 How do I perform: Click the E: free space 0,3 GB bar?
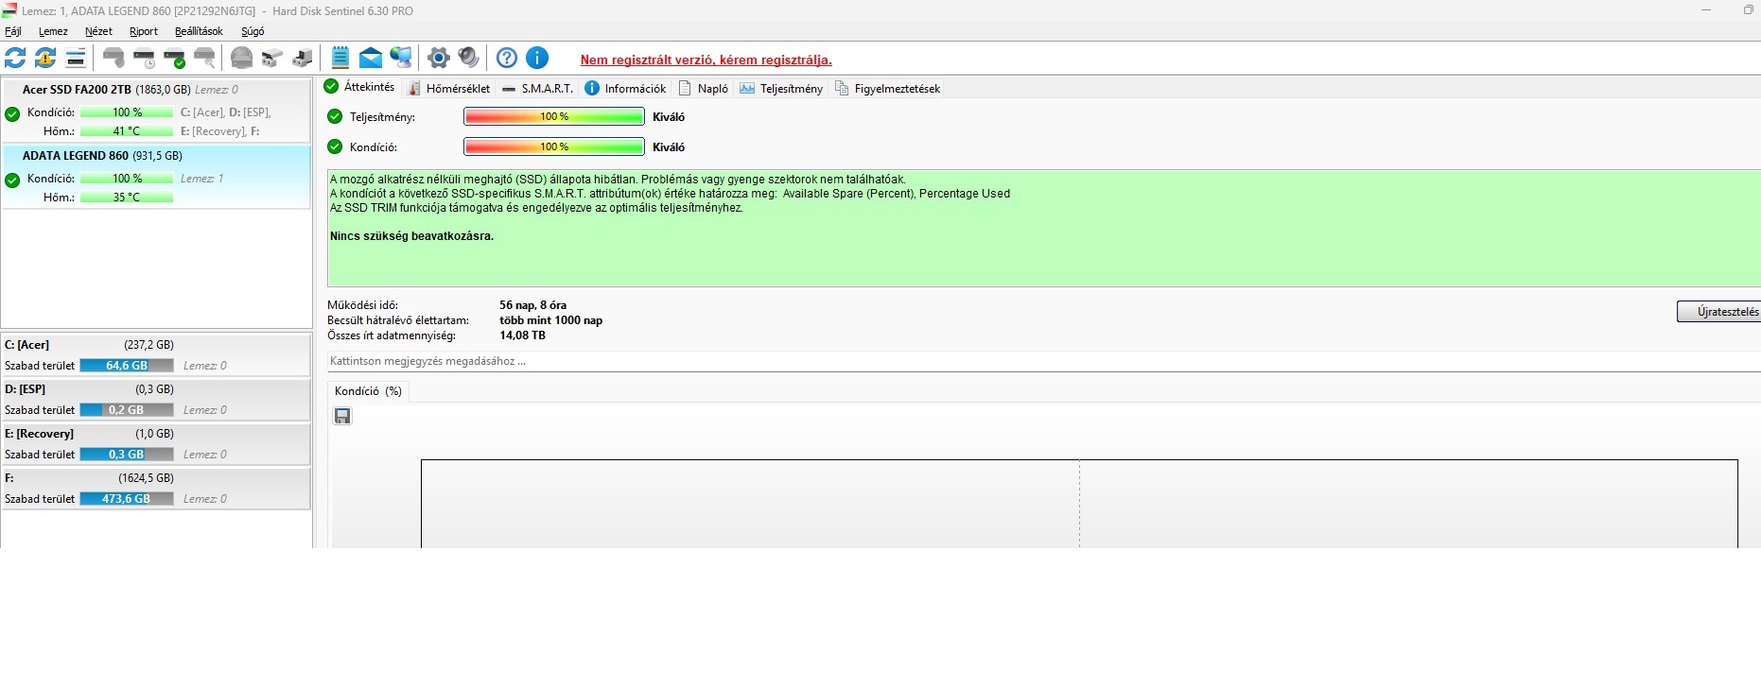point(127,455)
